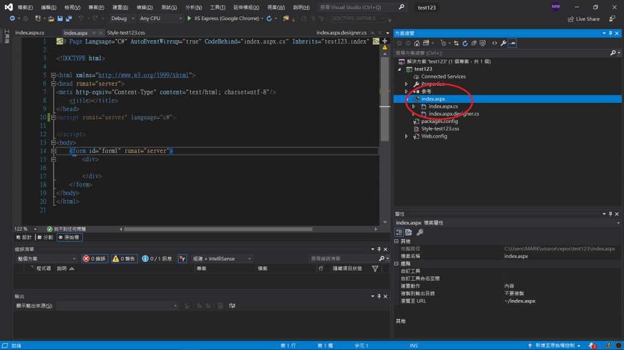Click the filter funnel icon in error list header
The image size is (624, 350).
point(375,269)
